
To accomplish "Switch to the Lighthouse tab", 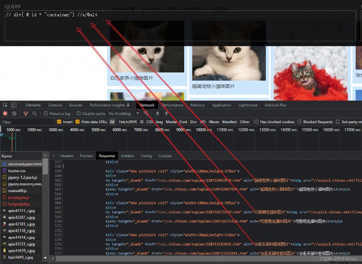I will pos(248,105).
